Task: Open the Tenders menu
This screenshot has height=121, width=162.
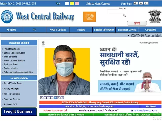Action: (x=81, y=30)
